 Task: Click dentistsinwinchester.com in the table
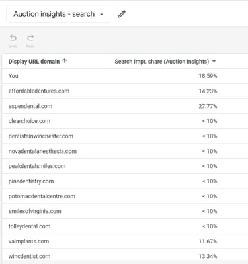pos(41,136)
